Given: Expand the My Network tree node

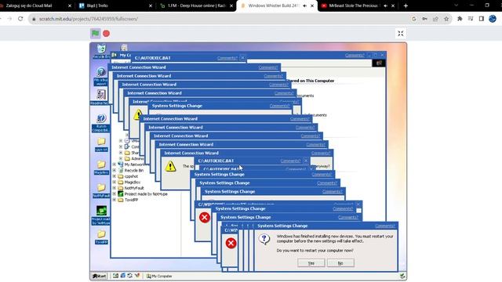Looking at the screenshot, I should (x=115, y=164).
